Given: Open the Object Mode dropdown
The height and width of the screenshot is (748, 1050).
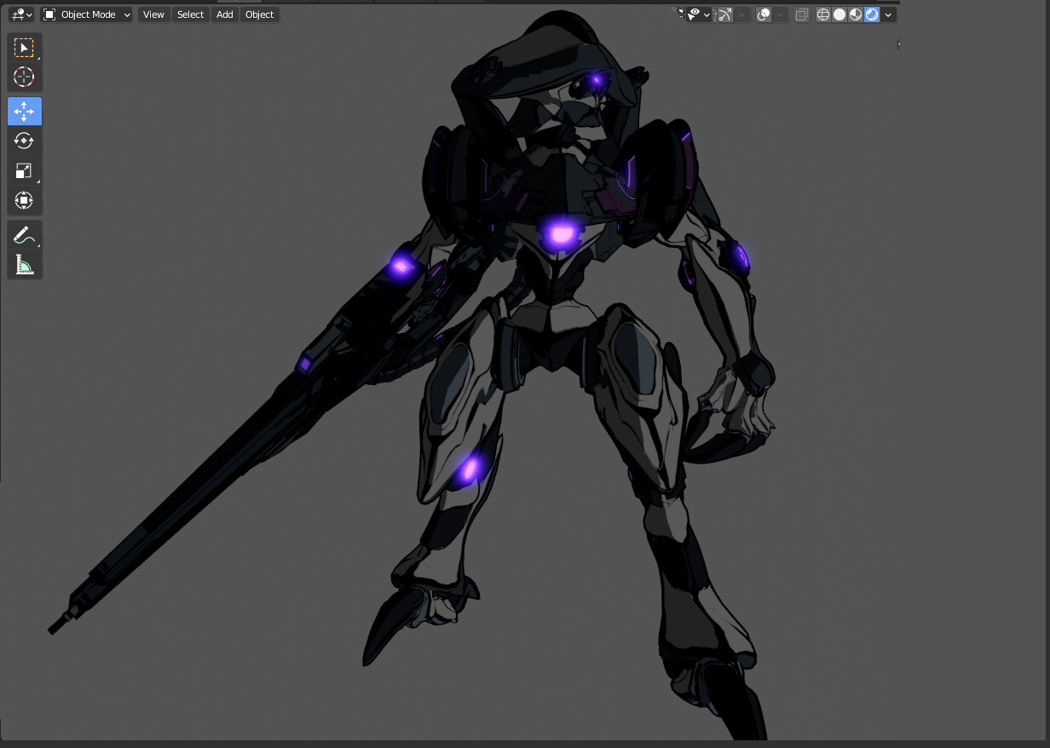Looking at the screenshot, I should [x=85, y=14].
